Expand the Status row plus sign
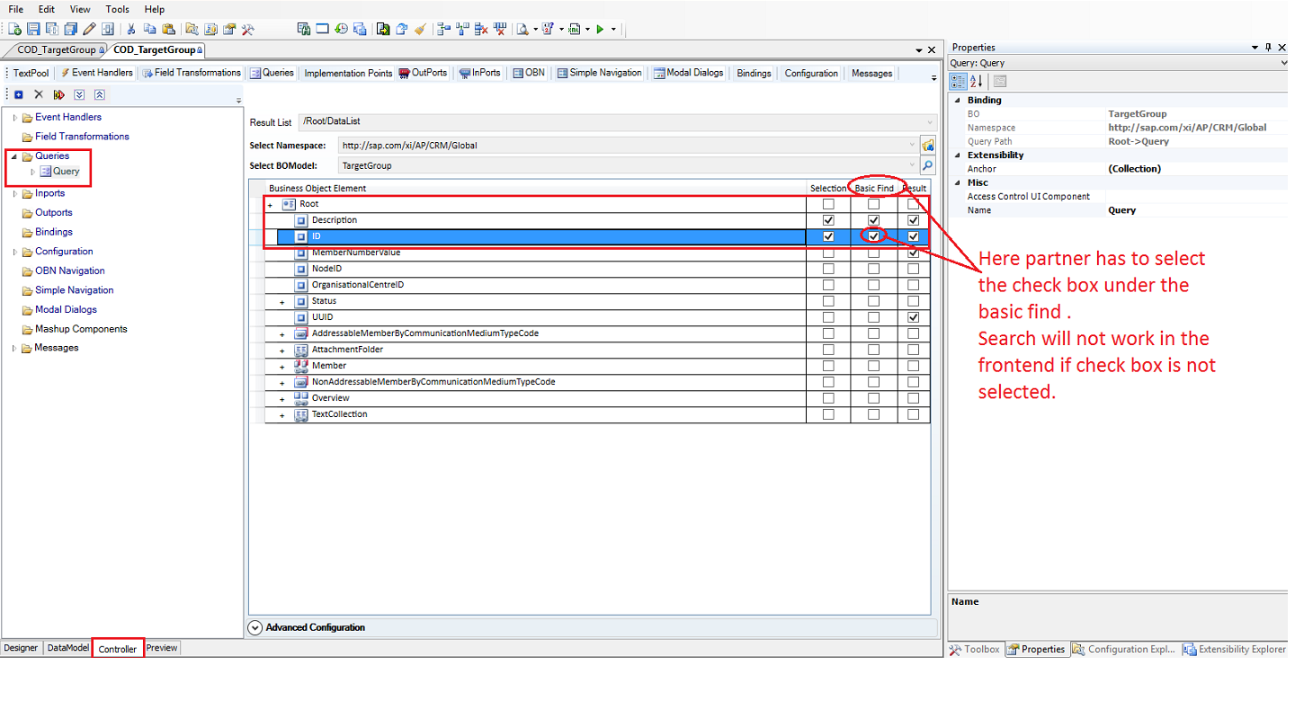Viewport: 1295px width, 728px height. [x=282, y=302]
